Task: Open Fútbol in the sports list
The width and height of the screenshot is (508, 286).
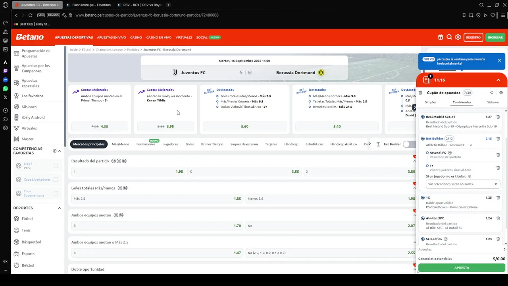Action: [27, 218]
